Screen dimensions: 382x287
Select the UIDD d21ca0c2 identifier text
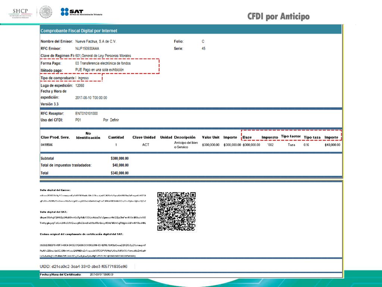[84, 266]
